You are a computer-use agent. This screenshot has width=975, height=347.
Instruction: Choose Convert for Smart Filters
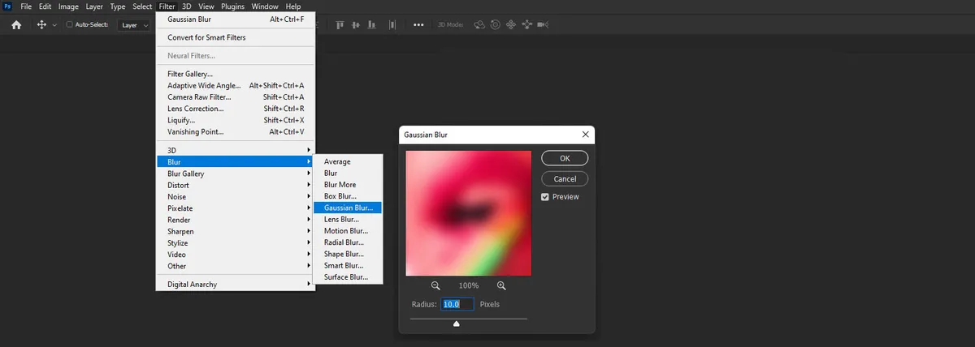(x=236, y=37)
